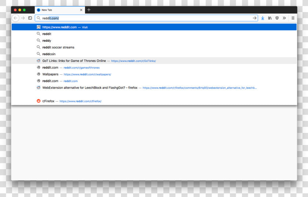
Task: Click the Reddit favicon beside GoT Links
Action: click(x=38, y=61)
